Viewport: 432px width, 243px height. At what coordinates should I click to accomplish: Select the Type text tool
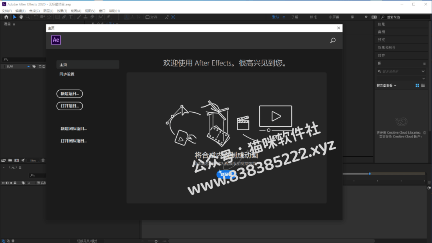coord(71,17)
